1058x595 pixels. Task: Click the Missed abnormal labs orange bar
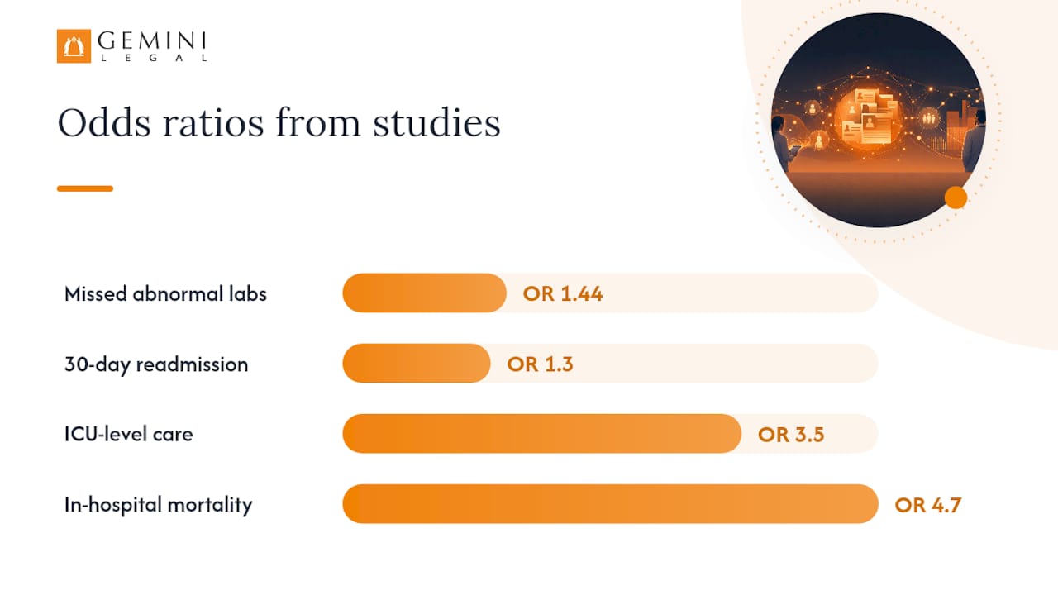tap(424, 293)
